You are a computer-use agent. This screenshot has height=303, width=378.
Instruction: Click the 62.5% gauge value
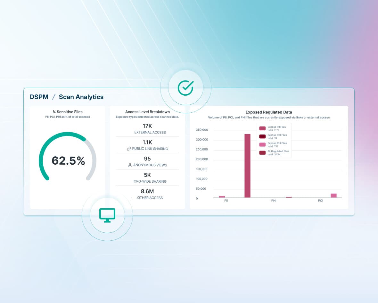click(x=68, y=161)
